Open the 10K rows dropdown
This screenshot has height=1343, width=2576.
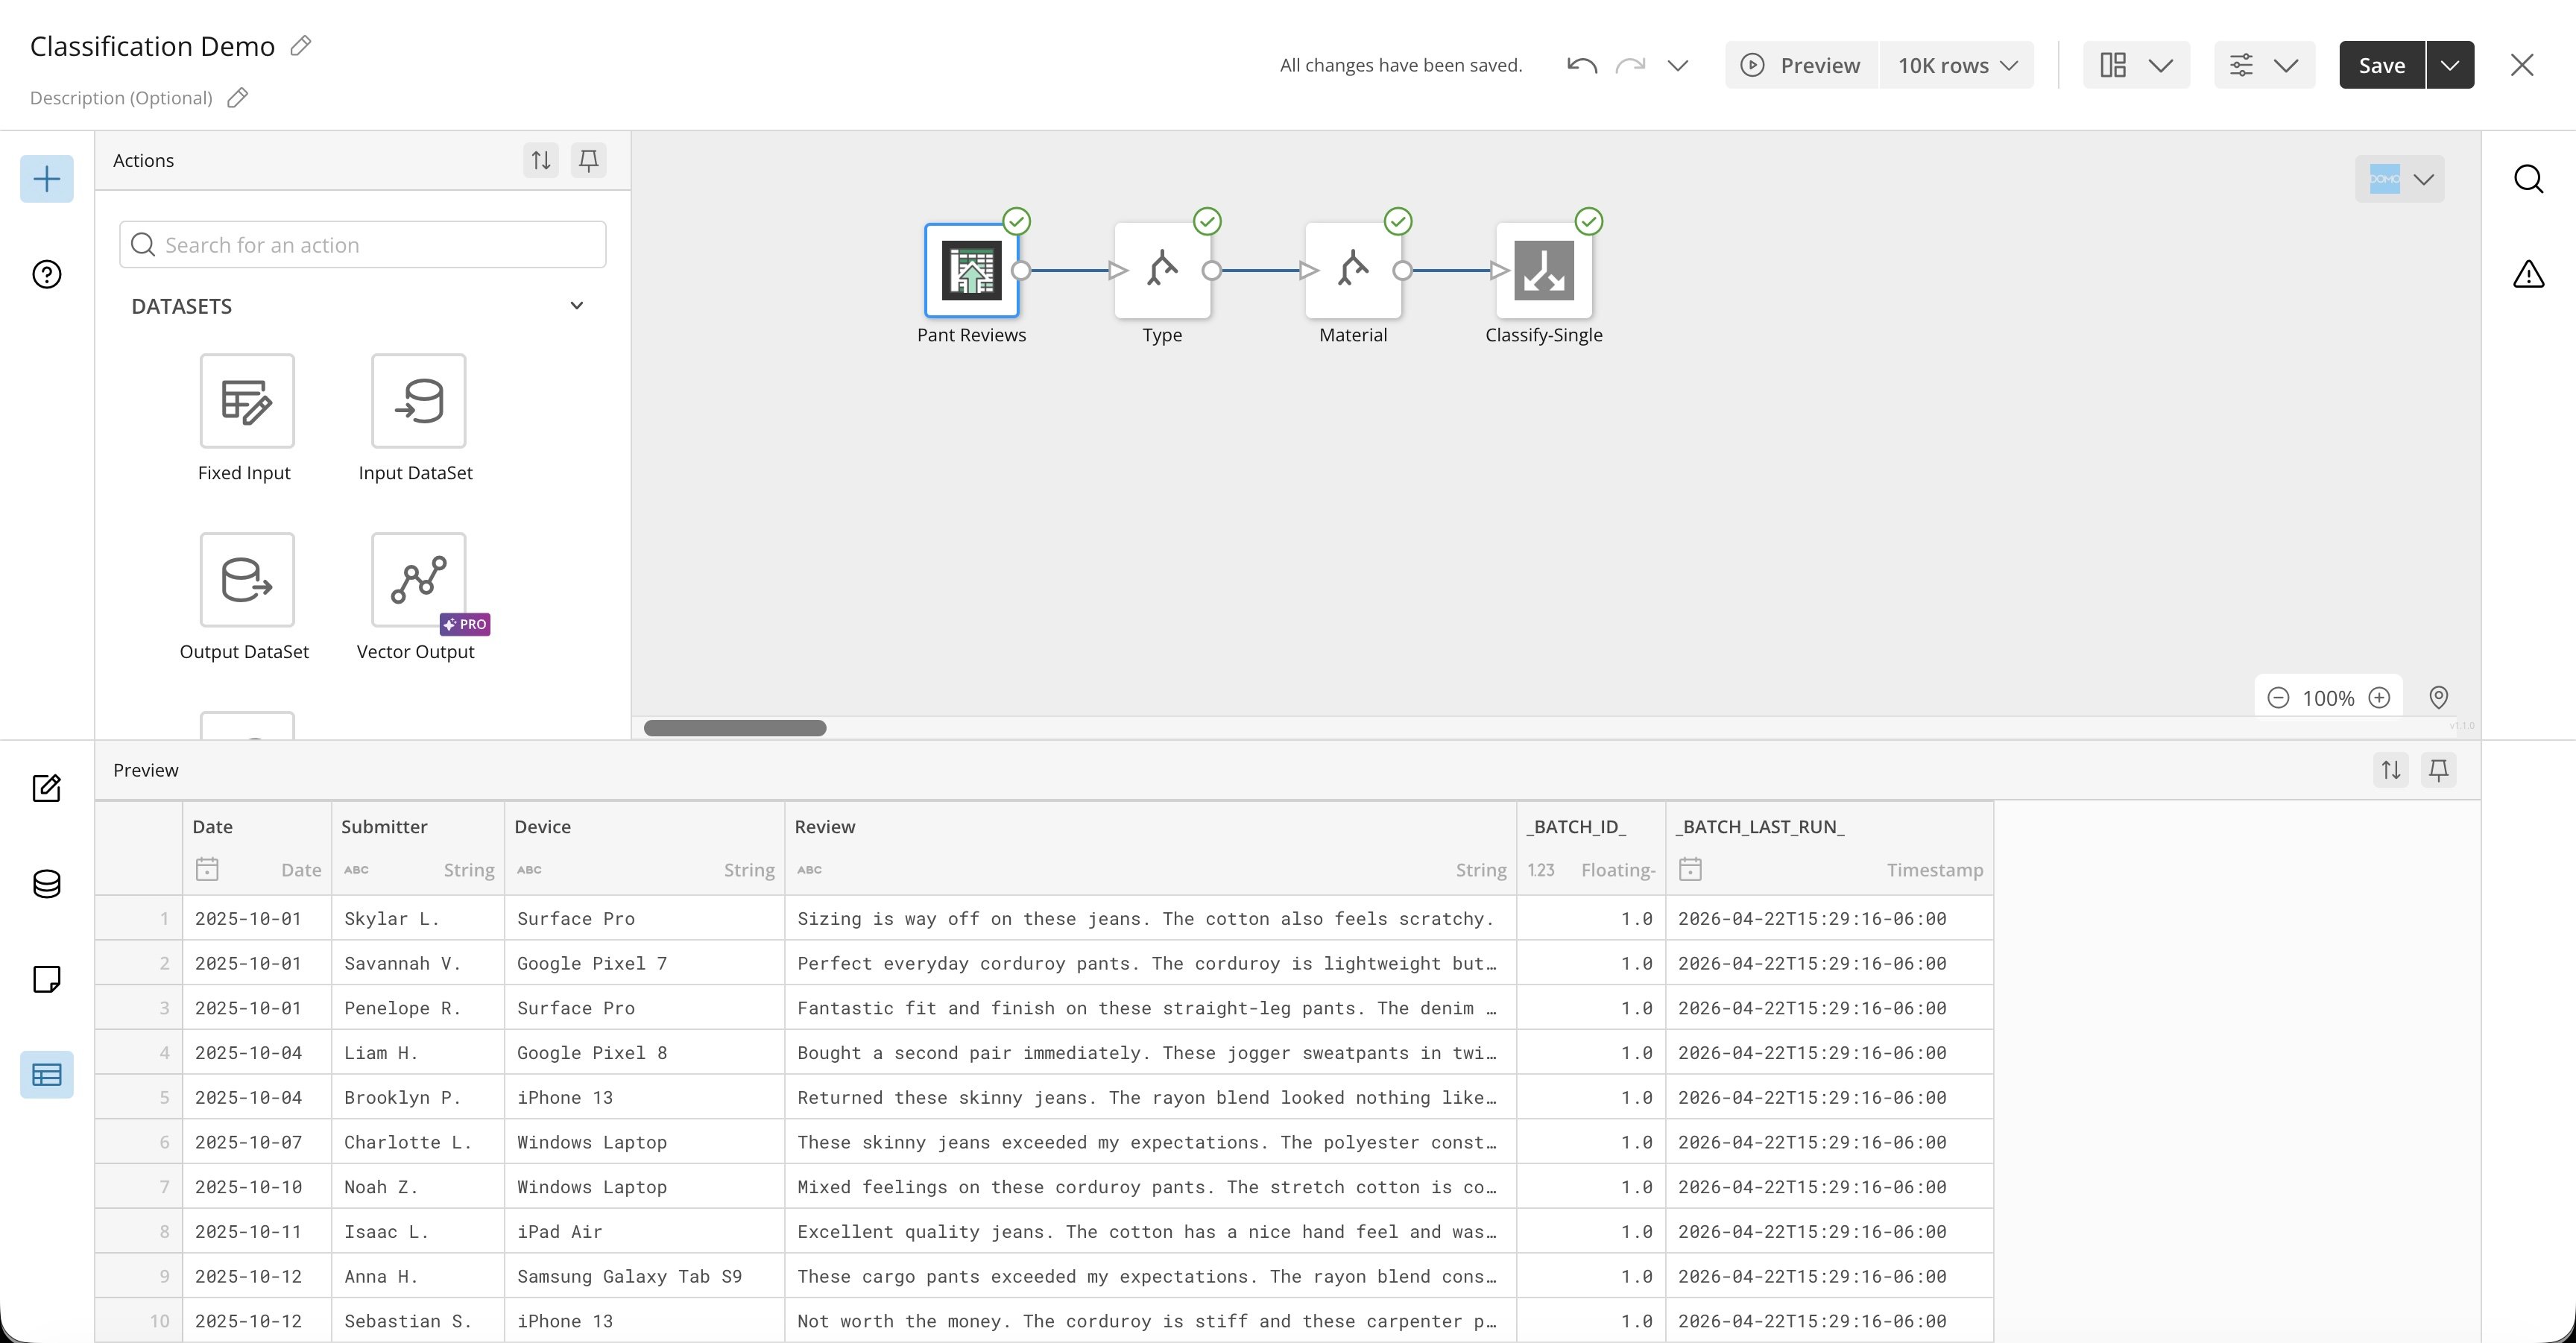[x=1956, y=65]
